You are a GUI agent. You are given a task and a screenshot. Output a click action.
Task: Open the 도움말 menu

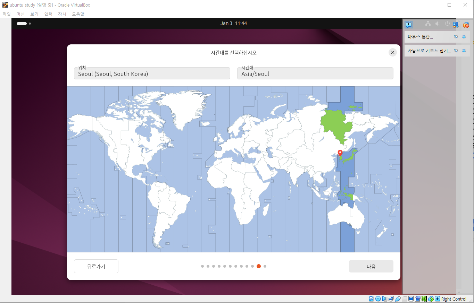click(78, 14)
